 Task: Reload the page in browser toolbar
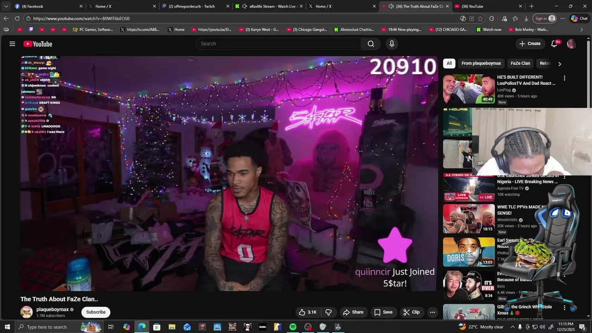pos(17,18)
